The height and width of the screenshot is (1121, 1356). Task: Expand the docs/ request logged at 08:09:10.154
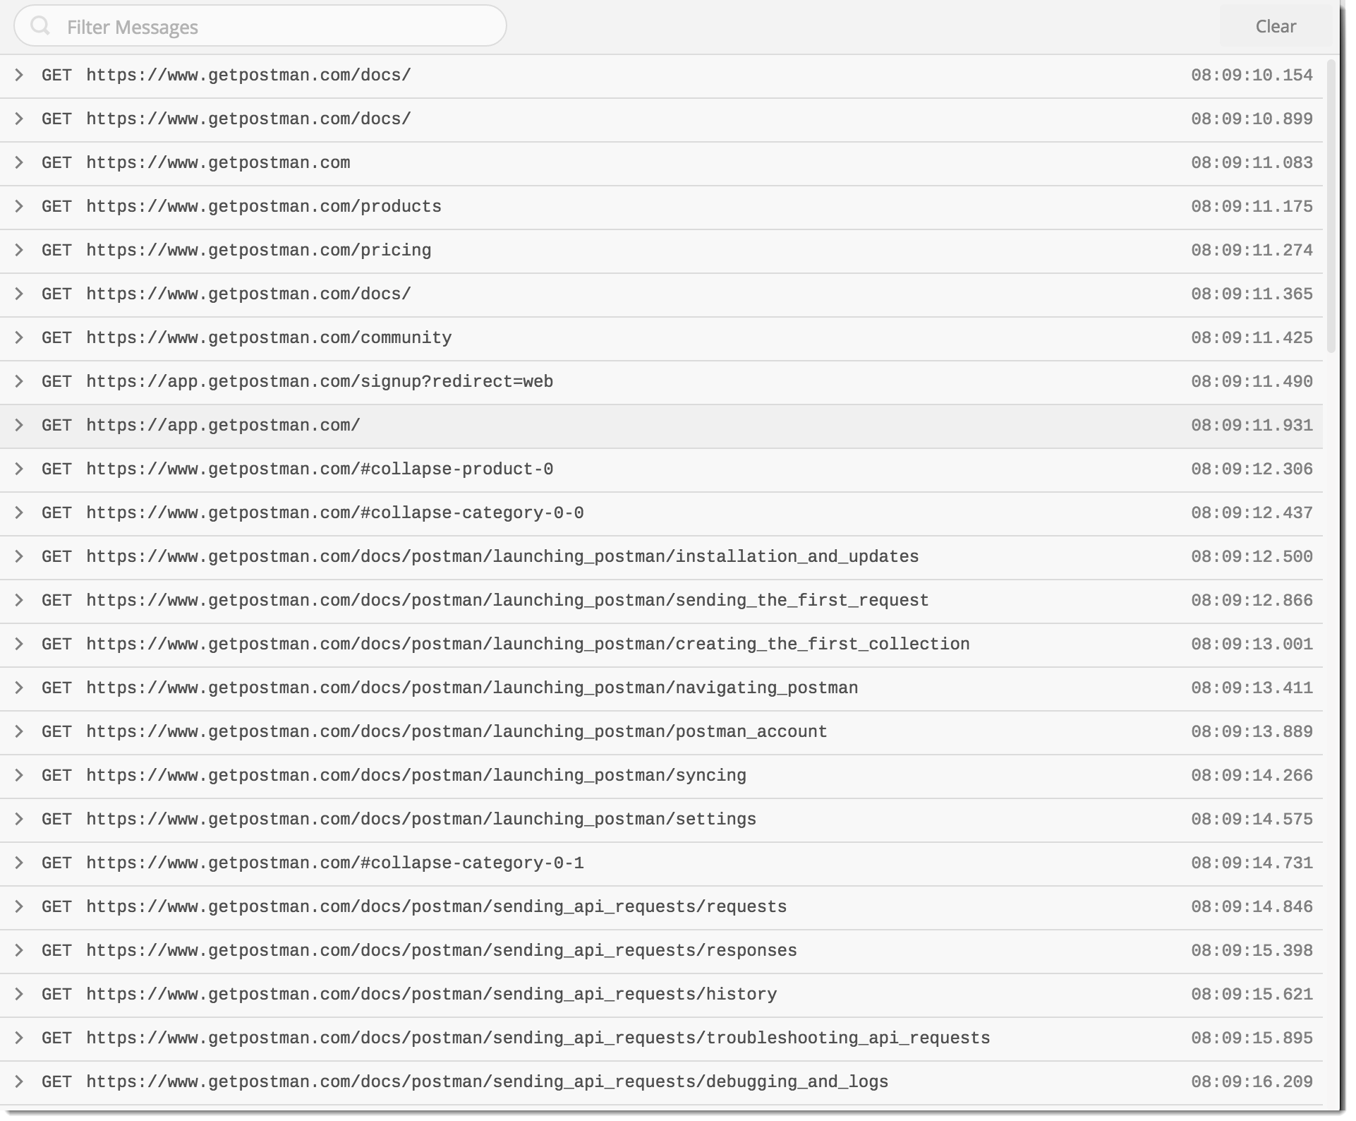point(19,75)
